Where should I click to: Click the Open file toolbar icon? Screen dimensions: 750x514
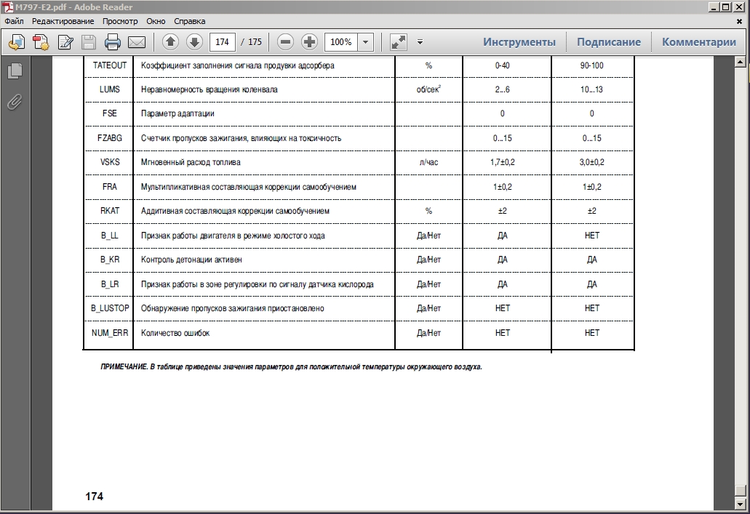[x=17, y=42]
